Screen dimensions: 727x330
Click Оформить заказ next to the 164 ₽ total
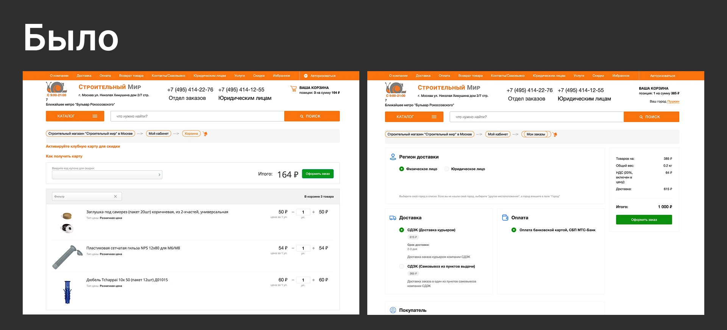point(318,174)
